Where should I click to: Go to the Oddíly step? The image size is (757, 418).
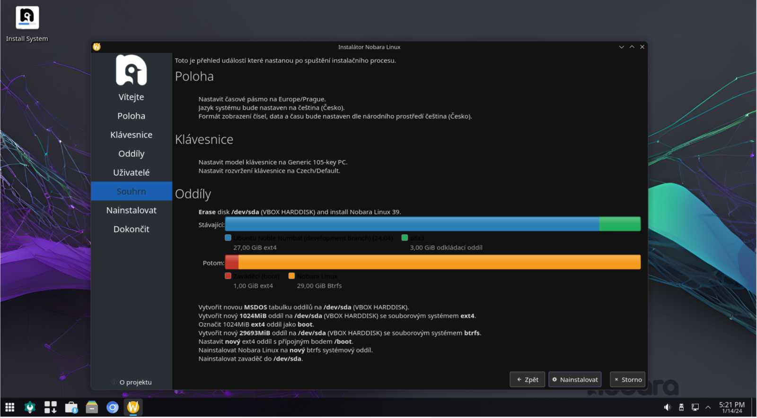[x=132, y=154]
